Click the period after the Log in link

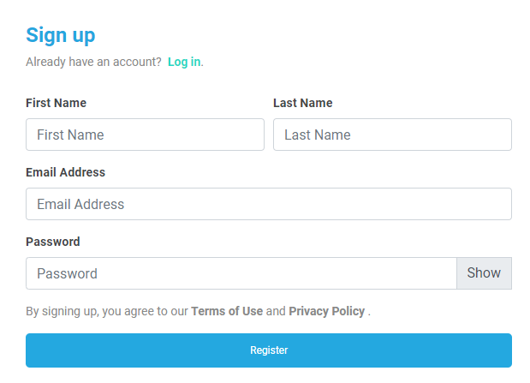(x=202, y=63)
